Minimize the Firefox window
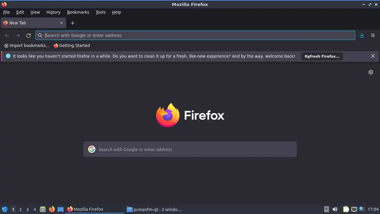 point(364,4)
